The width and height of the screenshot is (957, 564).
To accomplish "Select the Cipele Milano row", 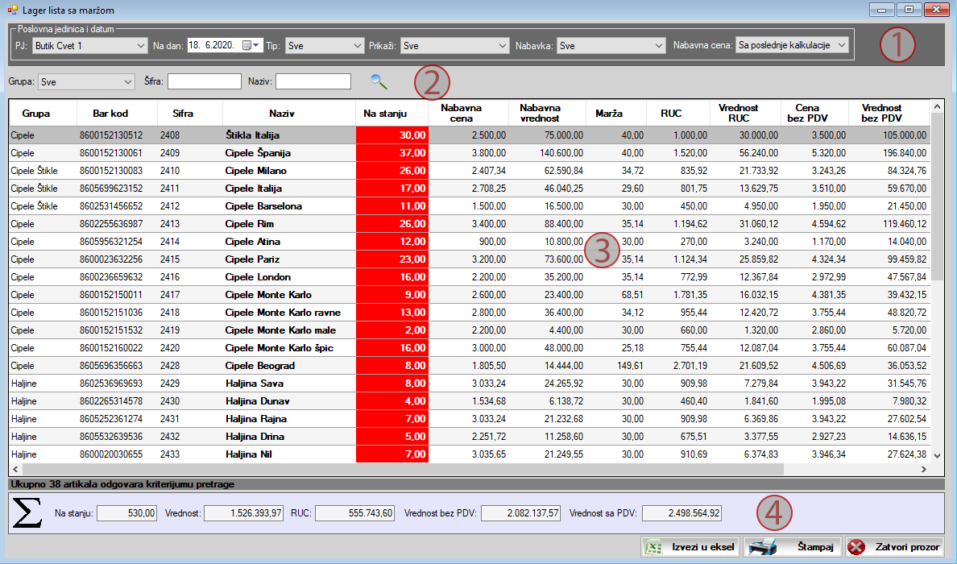I will [x=470, y=170].
